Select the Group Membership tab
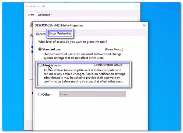183x133 pixels. (x=60, y=33)
